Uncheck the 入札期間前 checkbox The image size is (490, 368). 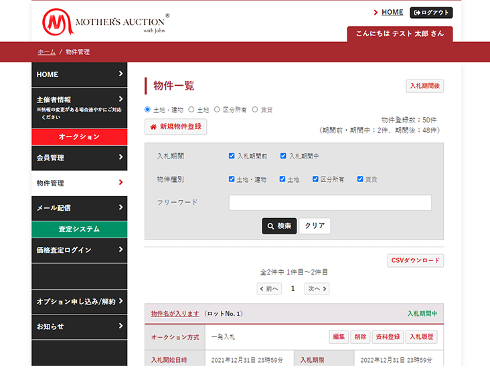pyautogui.click(x=232, y=156)
